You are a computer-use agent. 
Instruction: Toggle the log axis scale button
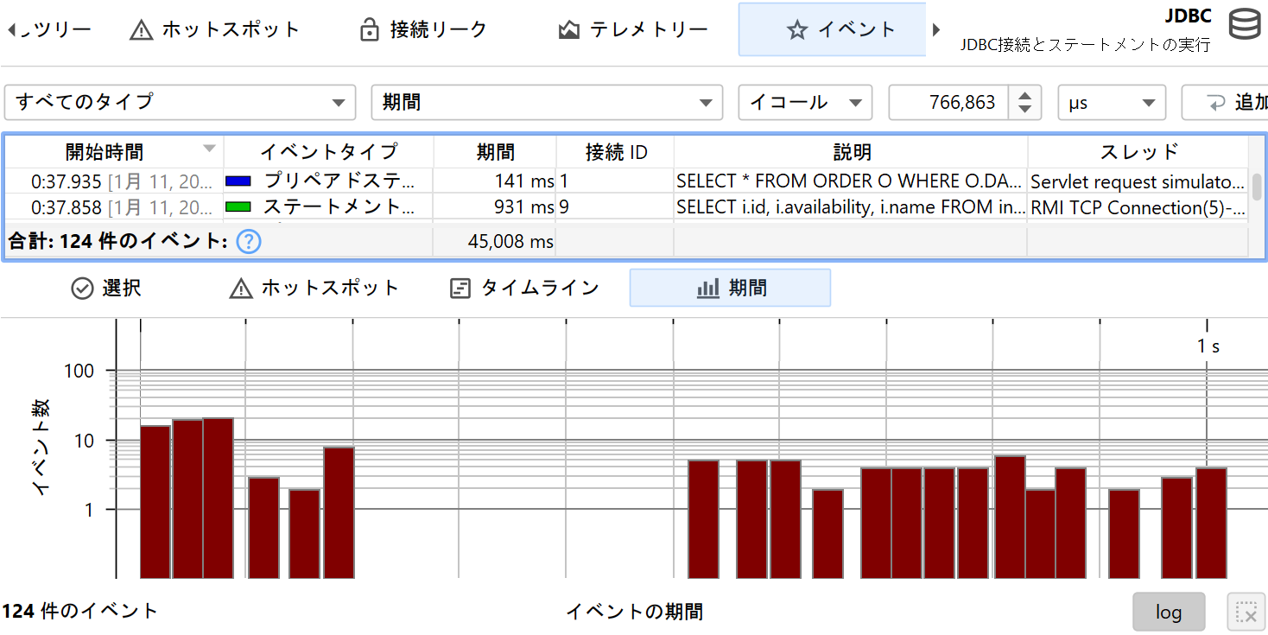(1168, 613)
